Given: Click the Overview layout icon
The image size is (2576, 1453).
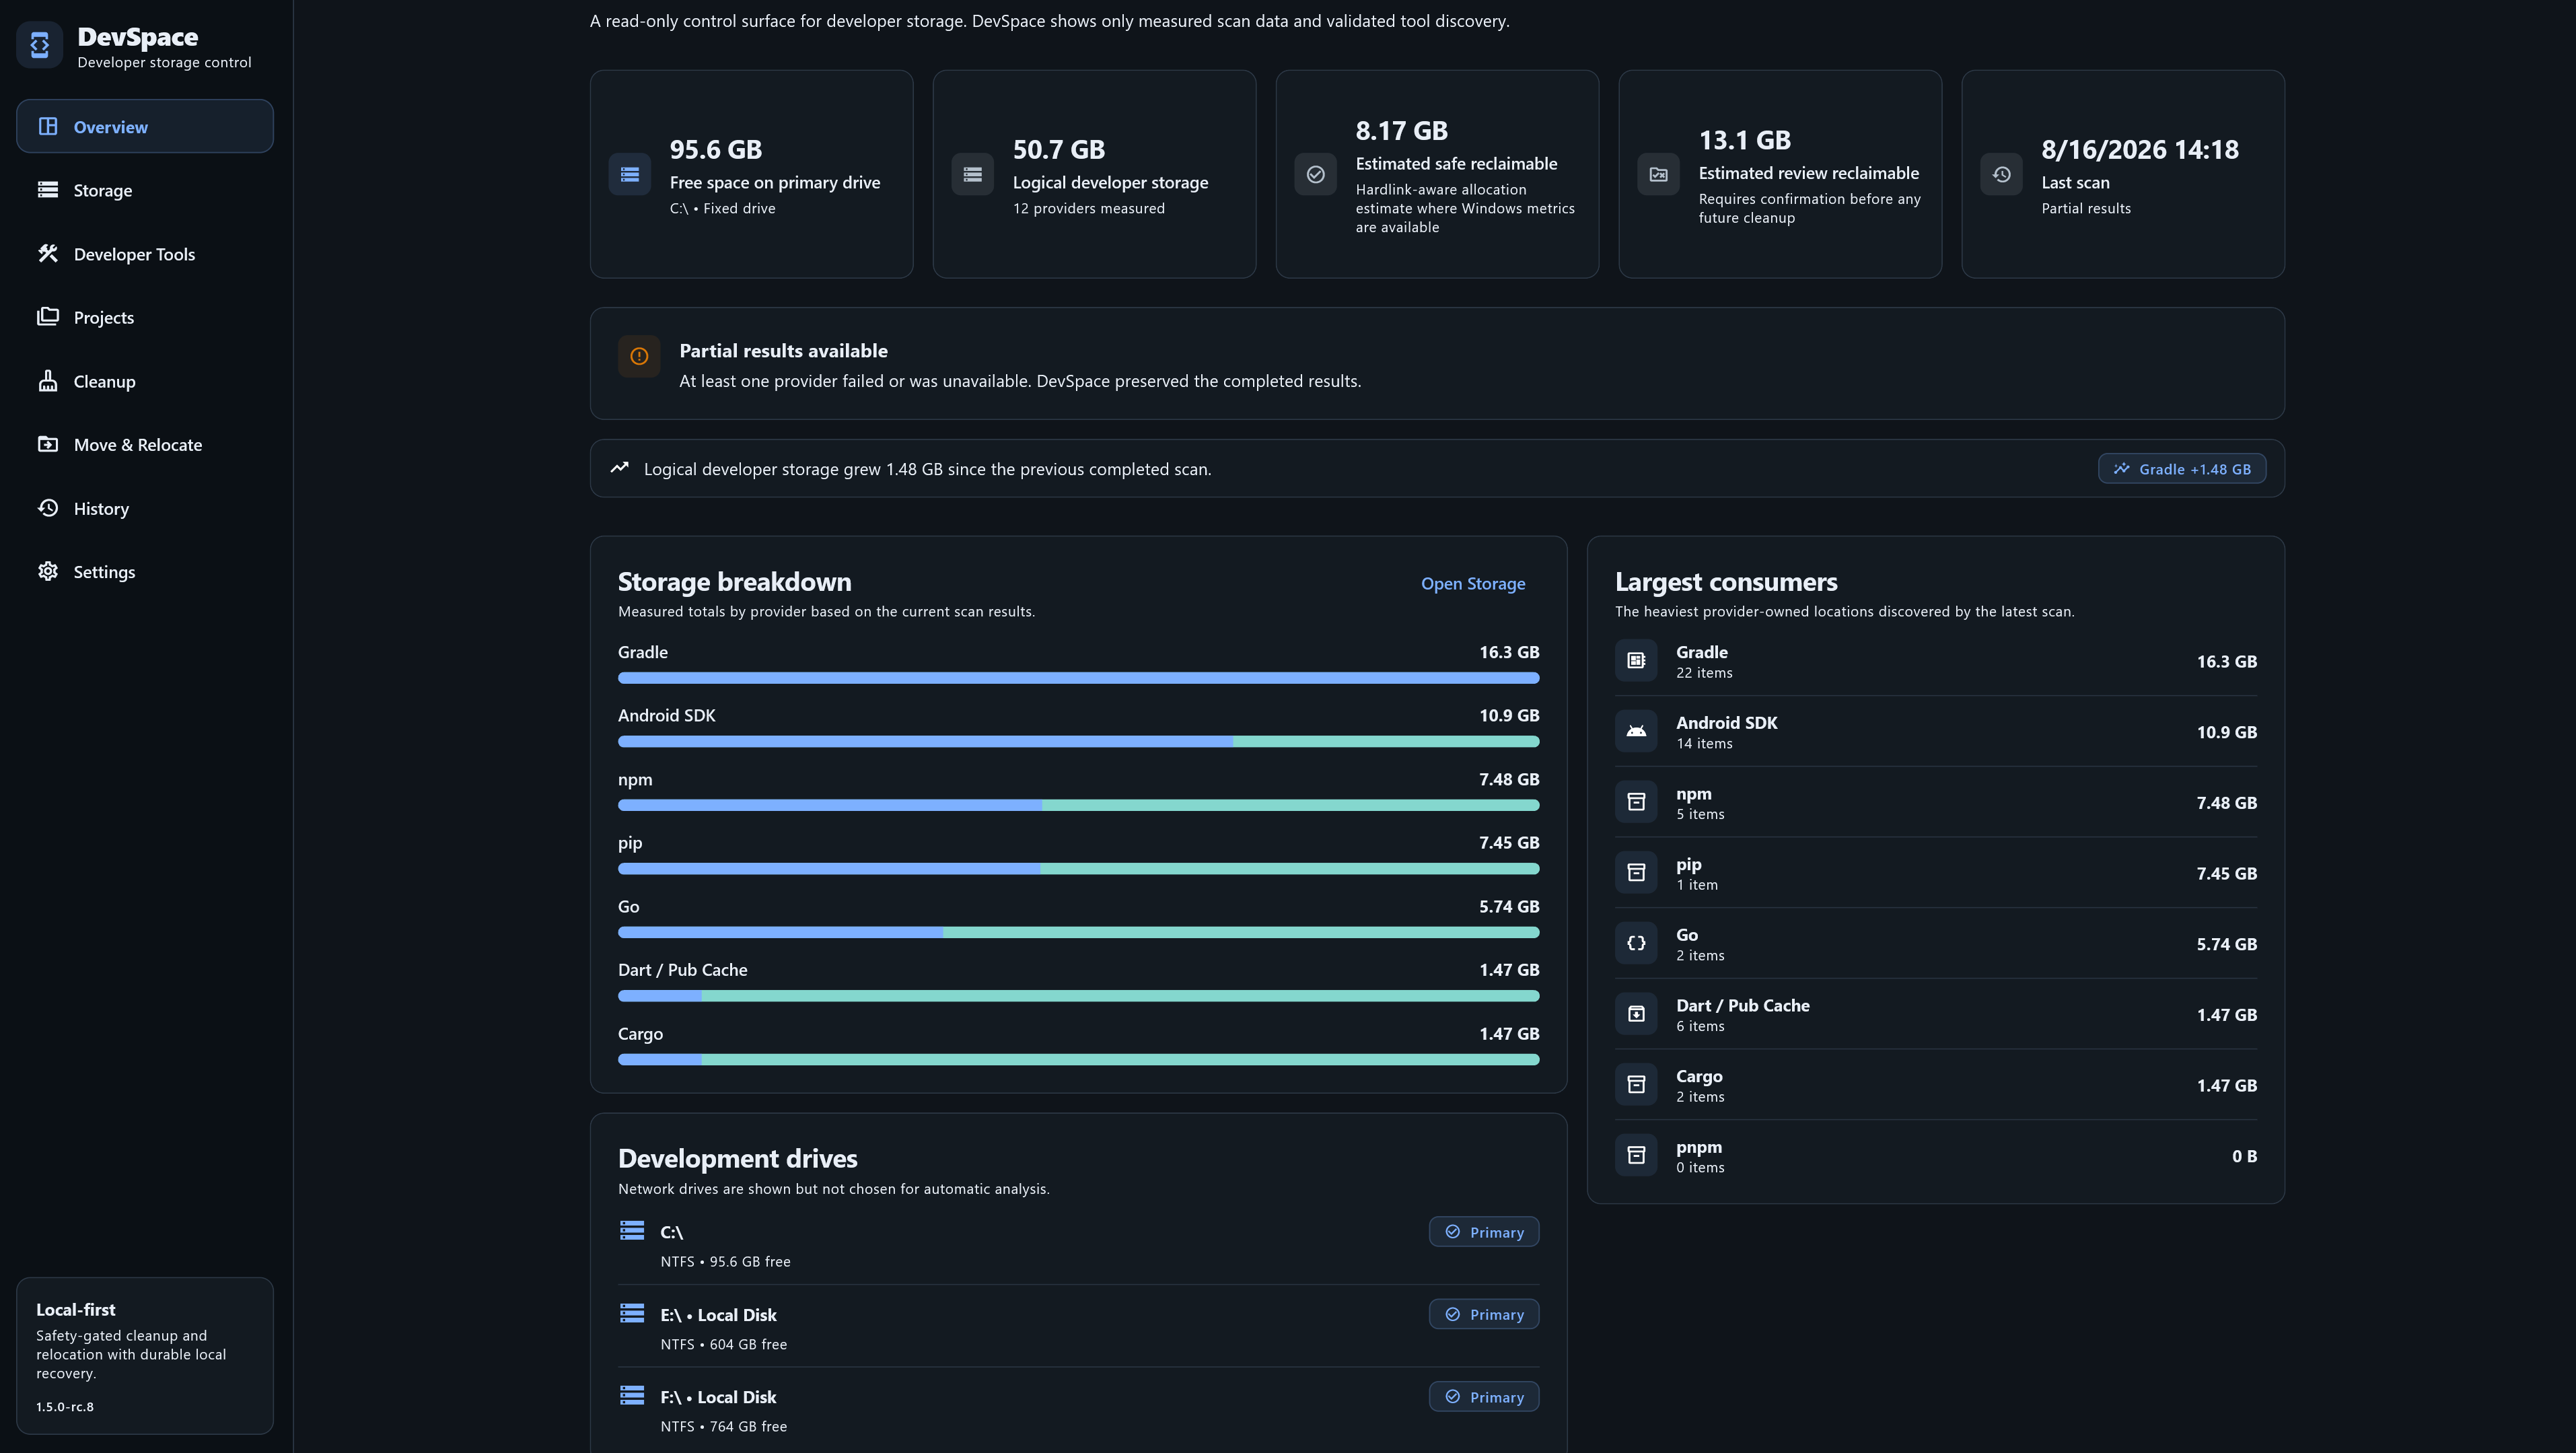Looking at the screenshot, I should 48,126.
